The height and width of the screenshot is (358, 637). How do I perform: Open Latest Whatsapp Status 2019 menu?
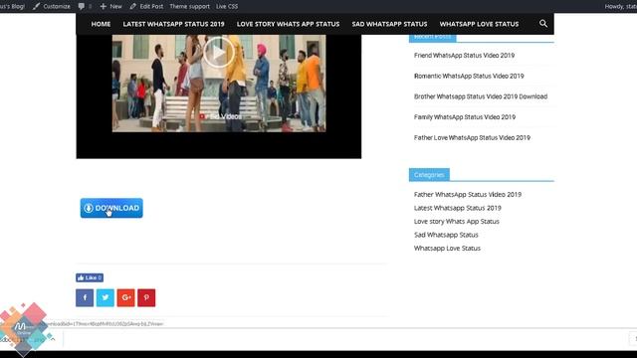pos(173,24)
